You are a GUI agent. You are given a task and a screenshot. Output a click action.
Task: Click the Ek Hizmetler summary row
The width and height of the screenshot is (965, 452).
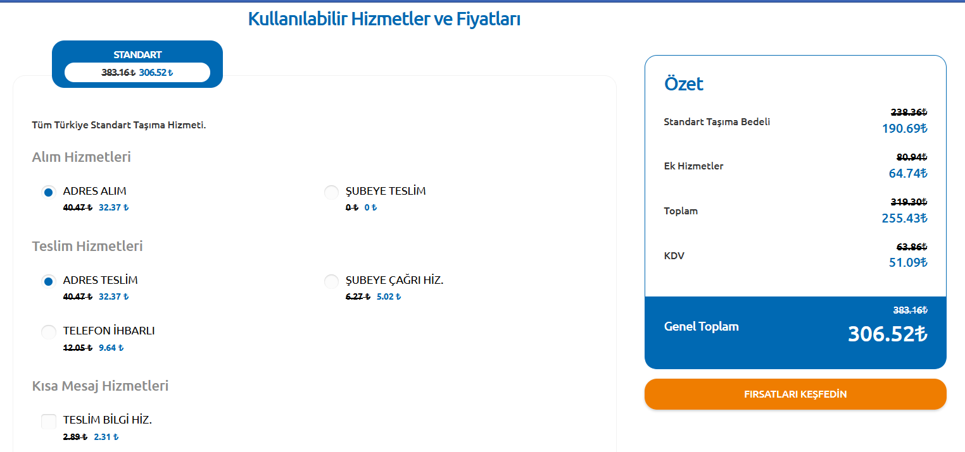point(795,166)
